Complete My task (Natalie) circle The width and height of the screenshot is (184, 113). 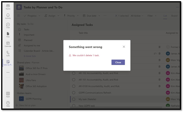click(x=74, y=99)
